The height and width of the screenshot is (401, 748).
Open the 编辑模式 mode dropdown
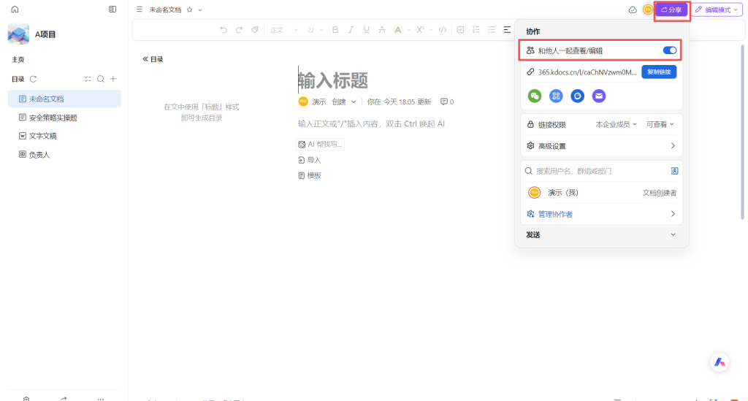click(717, 9)
